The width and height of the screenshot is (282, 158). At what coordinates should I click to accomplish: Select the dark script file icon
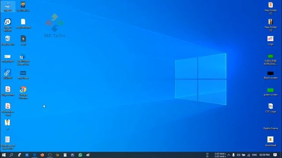pyautogui.click(x=23, y=40)
